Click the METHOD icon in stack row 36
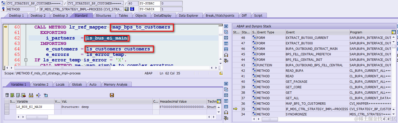Viewport: 398px width, 123px height. (x=254, y=104)
